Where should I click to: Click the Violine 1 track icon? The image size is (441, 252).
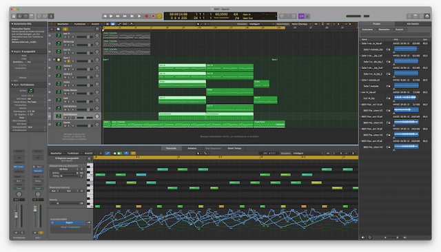(x=59, y=67)
